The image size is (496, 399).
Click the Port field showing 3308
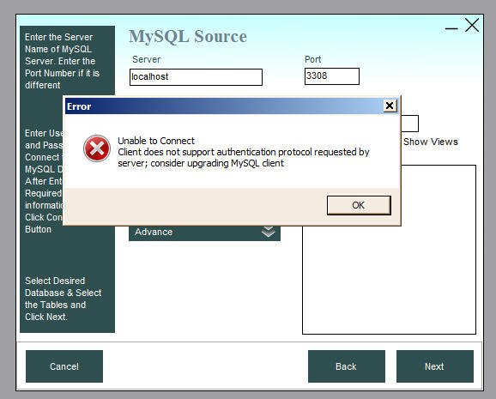pos(332,76)
